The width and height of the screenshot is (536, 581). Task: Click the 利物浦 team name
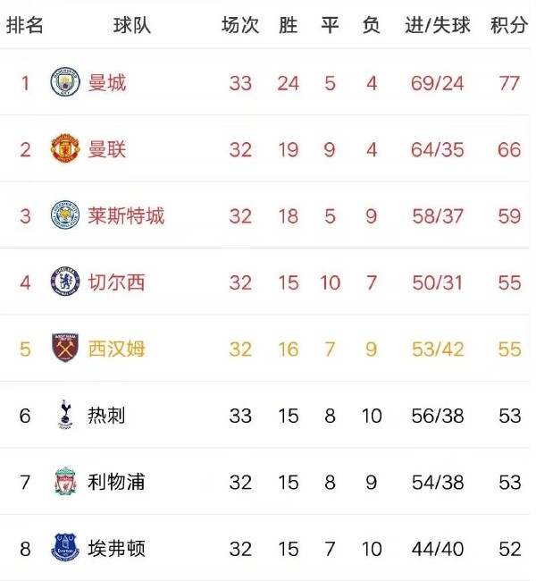(x=116, y=482)
